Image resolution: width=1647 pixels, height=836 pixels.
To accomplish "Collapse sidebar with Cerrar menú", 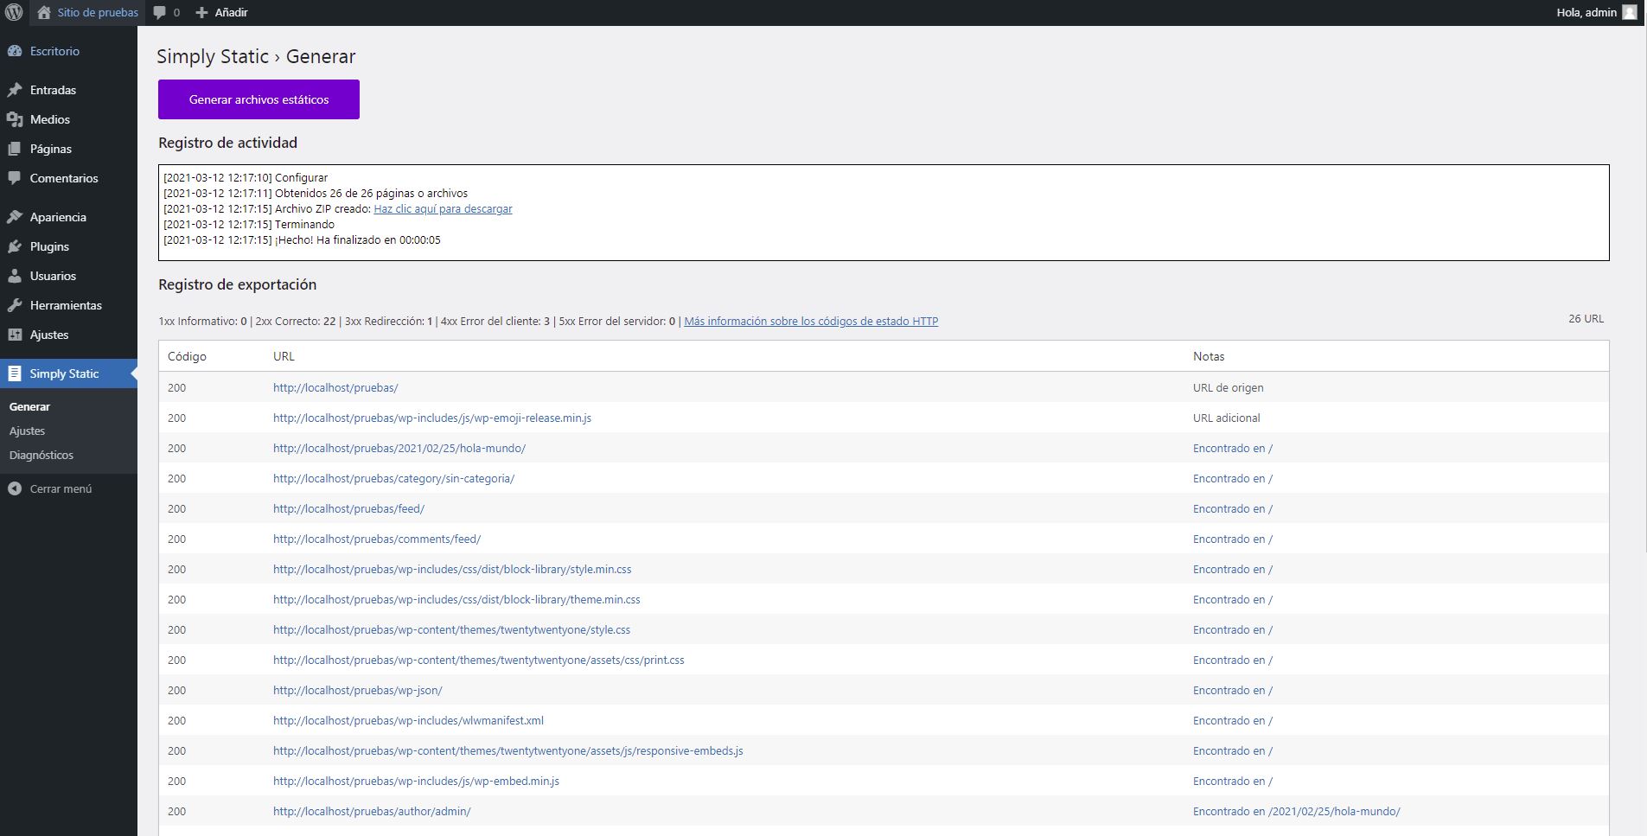I will tap(61, 488).
